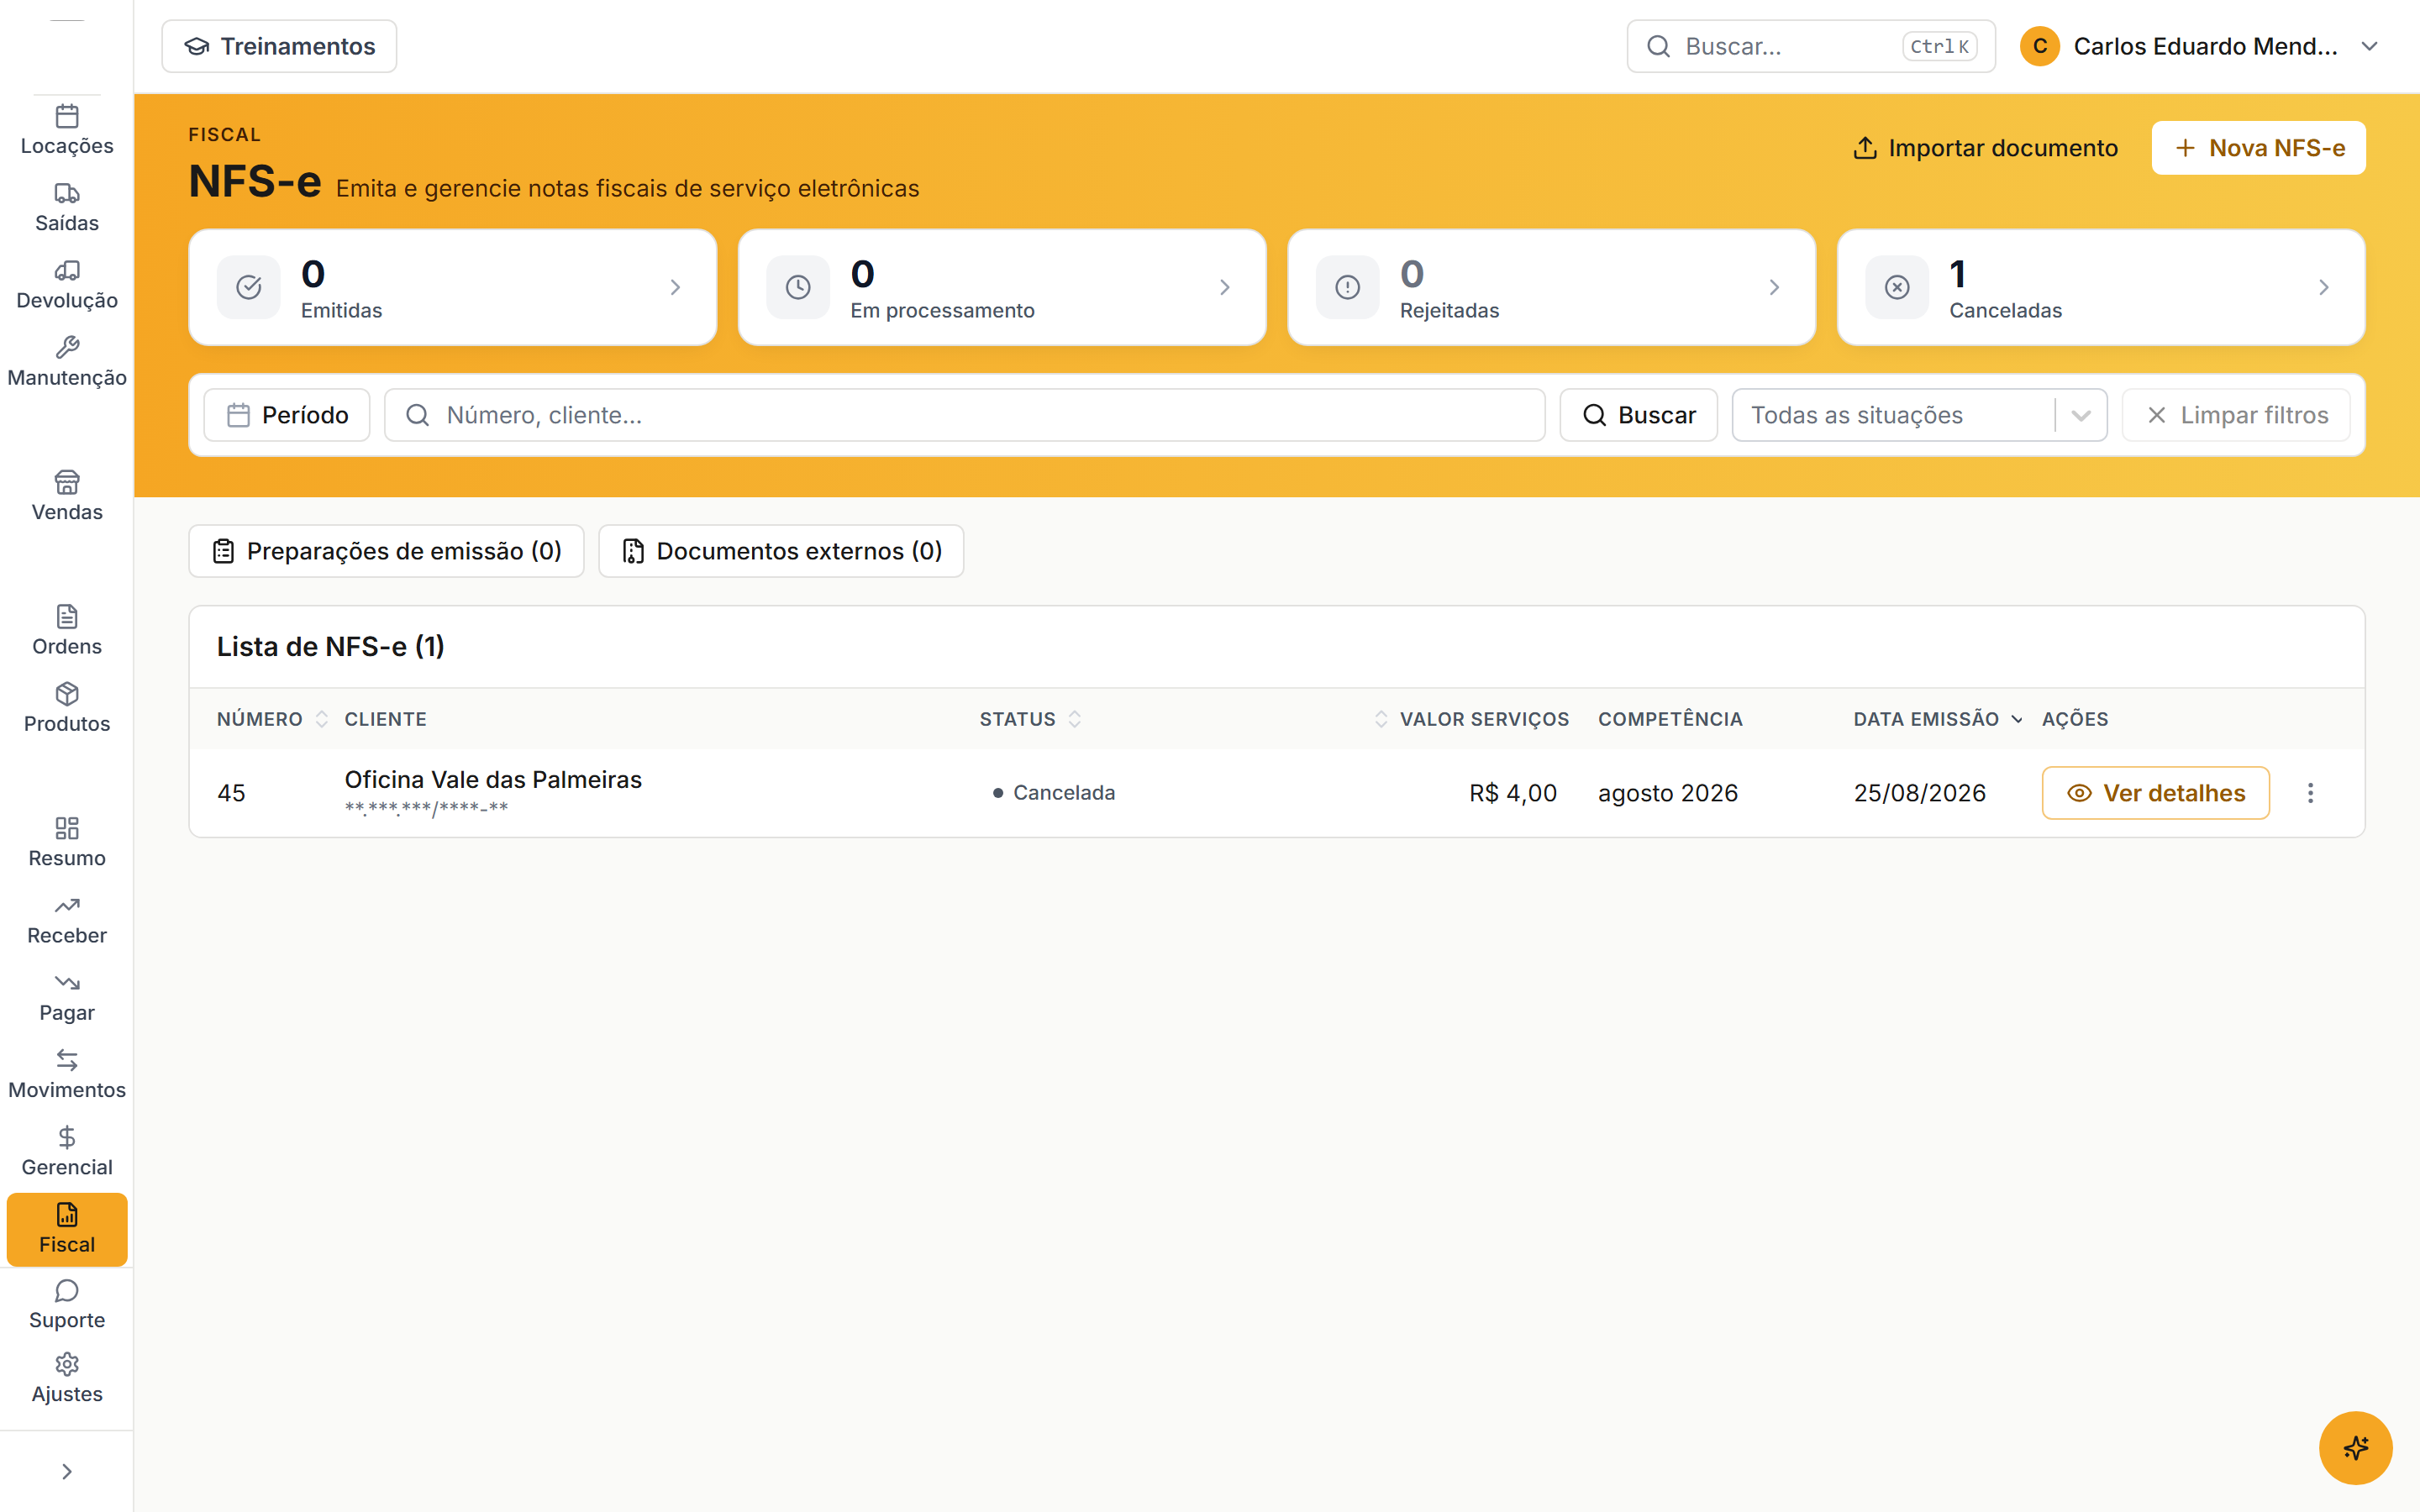The width and height of the screenshot is (2420, 1512).
Task: Create a Nova NFS-e
Action: tap(2258, 148)
